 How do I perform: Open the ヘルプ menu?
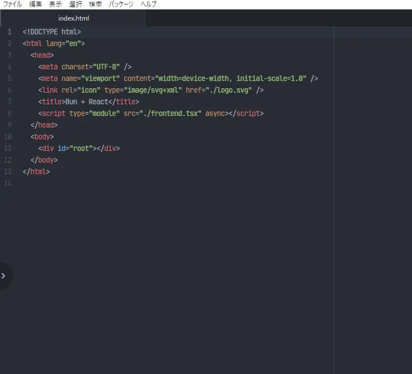(x=148, y=4)
